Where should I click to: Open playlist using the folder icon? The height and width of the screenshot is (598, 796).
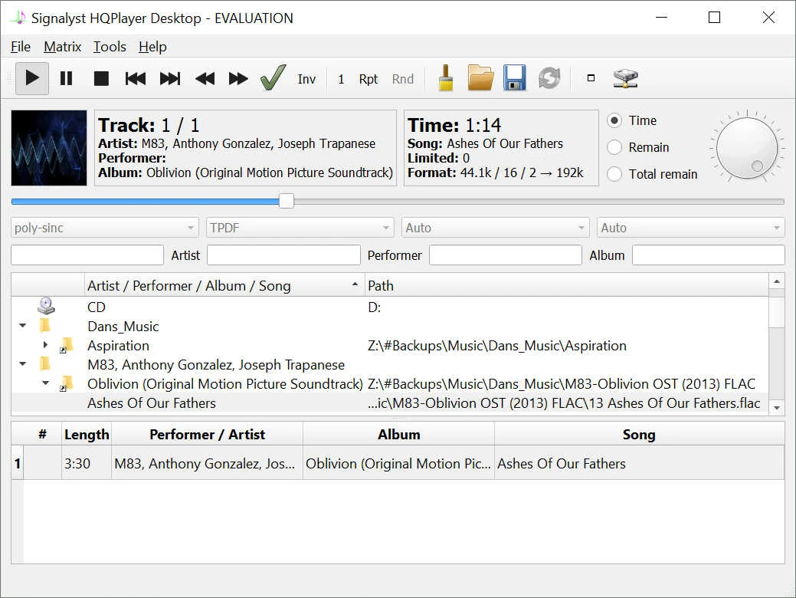pos(480,78)
